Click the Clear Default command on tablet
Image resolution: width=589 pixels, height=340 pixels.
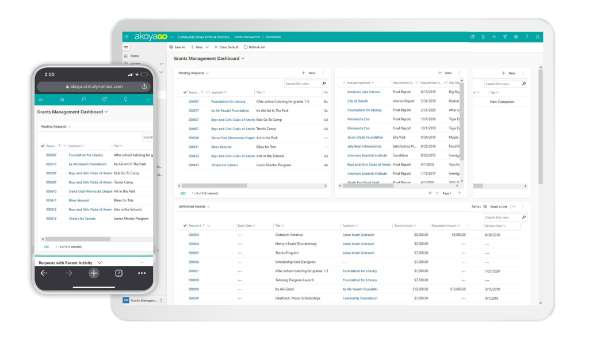point(226,47)
